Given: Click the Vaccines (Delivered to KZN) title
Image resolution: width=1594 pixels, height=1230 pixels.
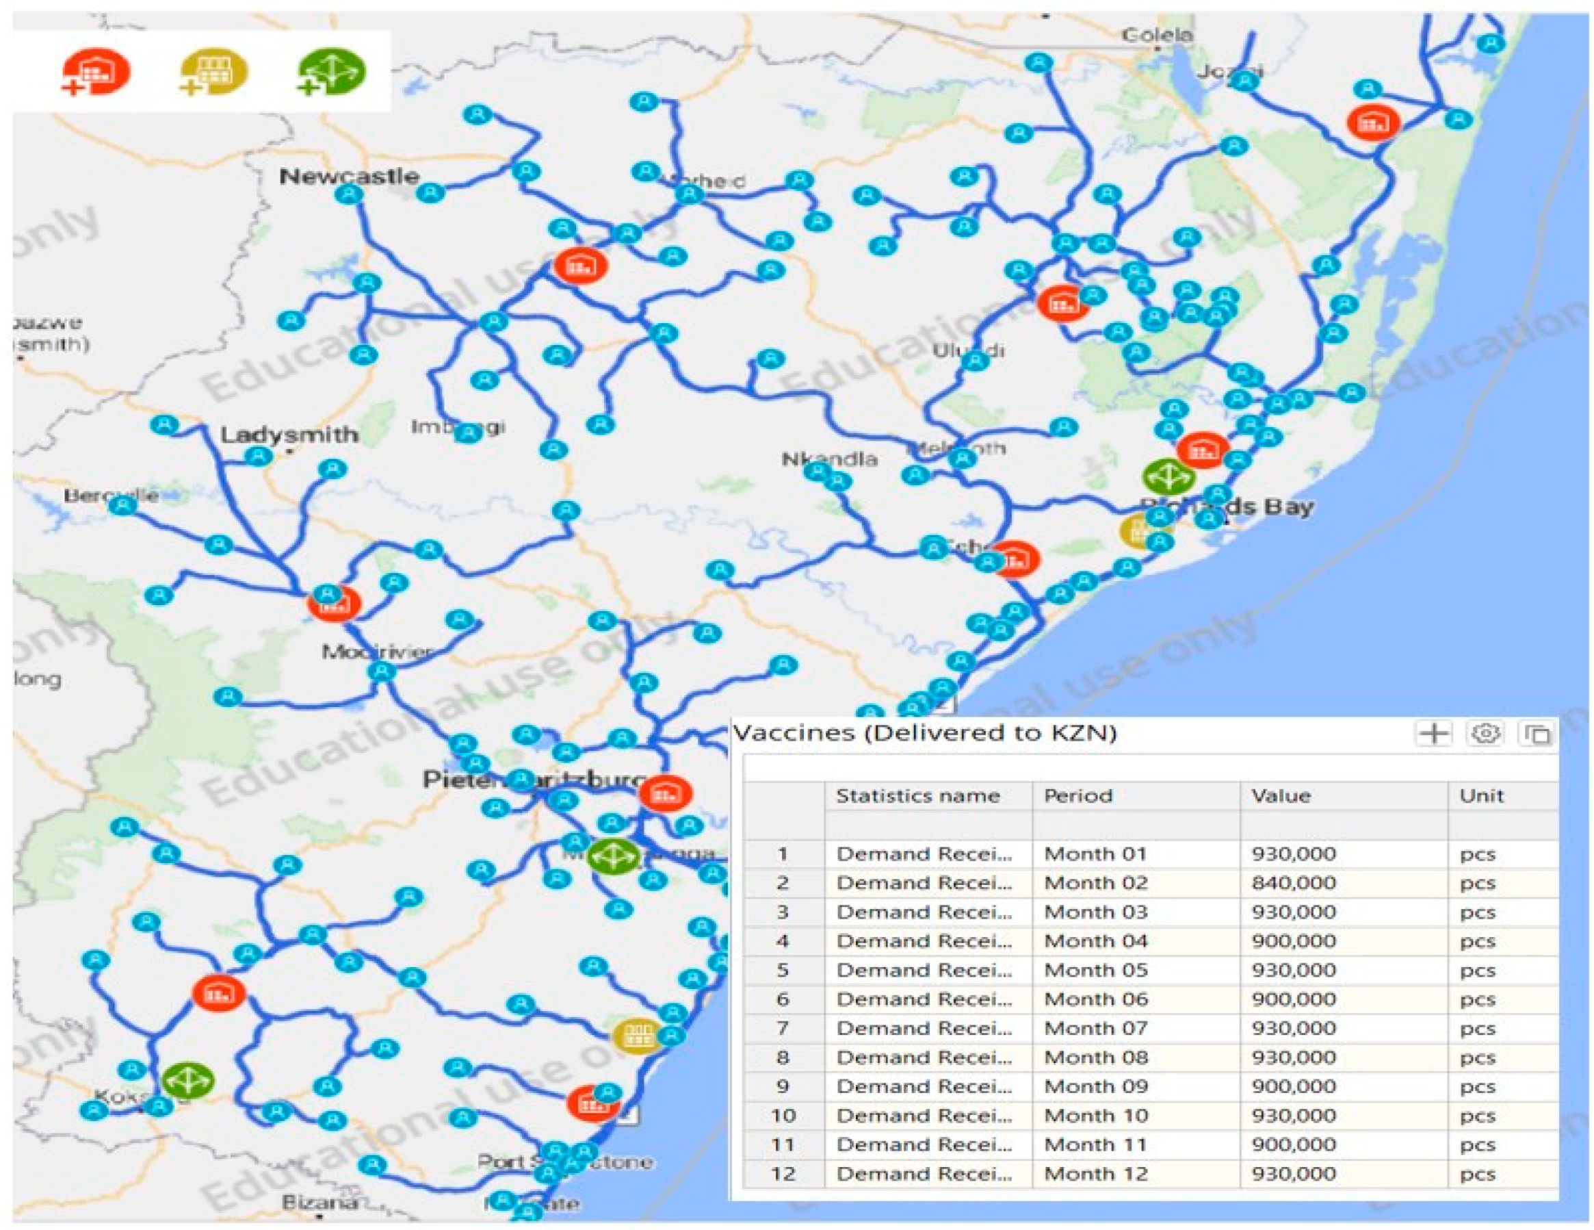Looking at the screenshot, I should pos(925,732).
